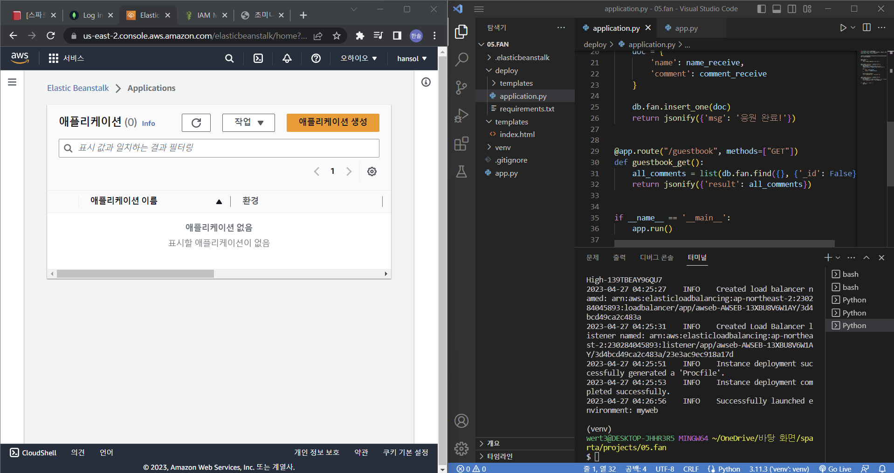The width and height of the screenshot is (894, 473).
Task: Open the Beanstalk info side panel
Action: coord(426,82)
